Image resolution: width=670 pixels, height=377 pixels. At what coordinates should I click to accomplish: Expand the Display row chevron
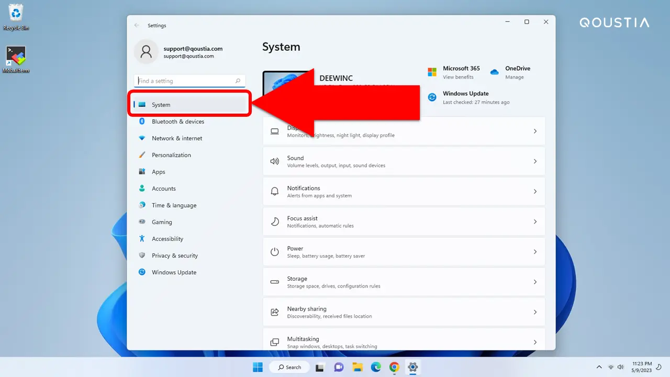click(x=535, y=131)
